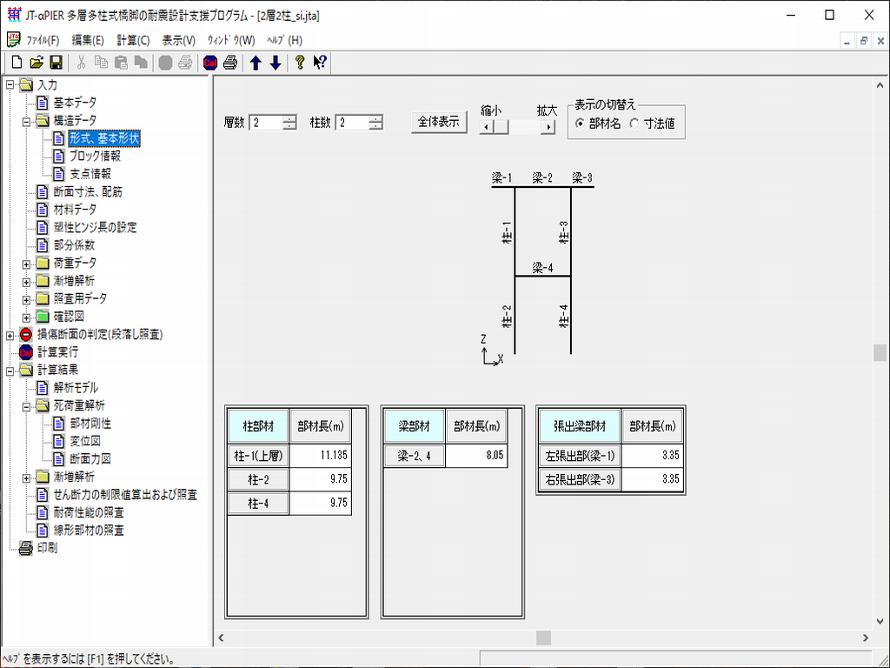Image resolution: width=890 pixels, height=668 pixels.
Task: Click the Print toolbar icon
Action: (230, 62)
